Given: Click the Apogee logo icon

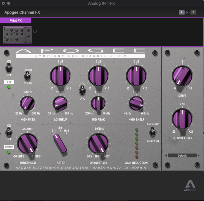Looking at the screenshot, I should tap(190, 186).
